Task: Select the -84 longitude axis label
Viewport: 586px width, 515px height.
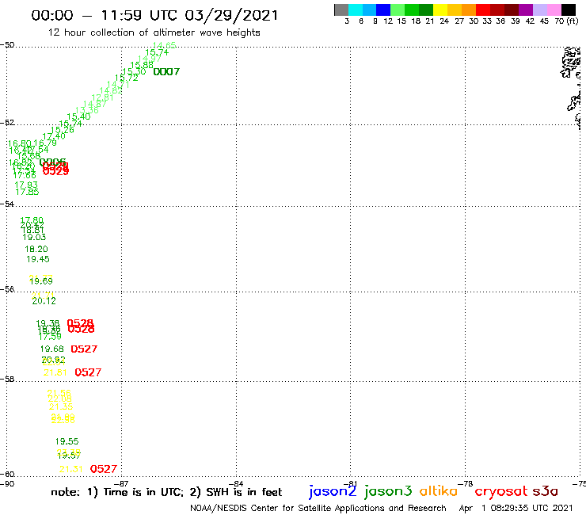Action: [x=236, y=483]
